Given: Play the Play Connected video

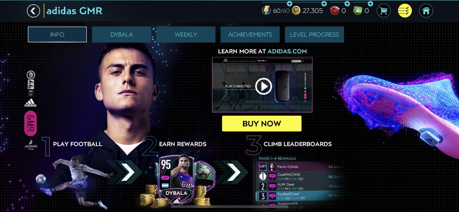Looking at the screenshot, I should pyautogui.click(x=263, y=87).
